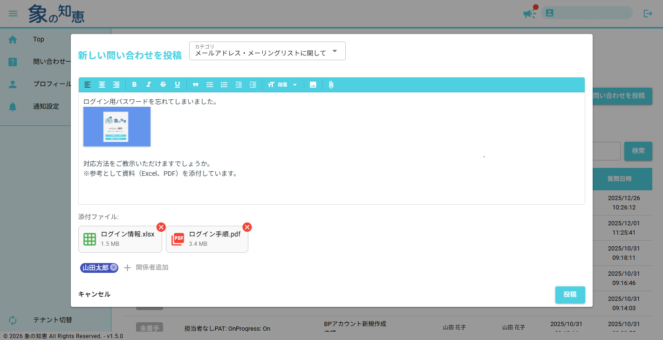The height and width of the screenshot is (340, 663).
Task: Open the カテゴリ dropdown
Action: [267, 51]
